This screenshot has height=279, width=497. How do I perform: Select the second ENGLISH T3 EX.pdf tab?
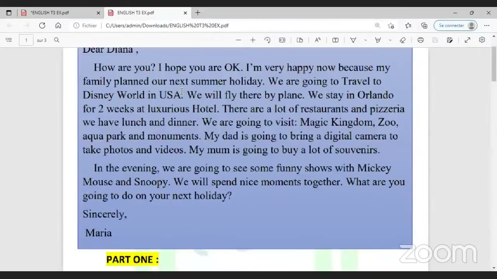(148, 13)
